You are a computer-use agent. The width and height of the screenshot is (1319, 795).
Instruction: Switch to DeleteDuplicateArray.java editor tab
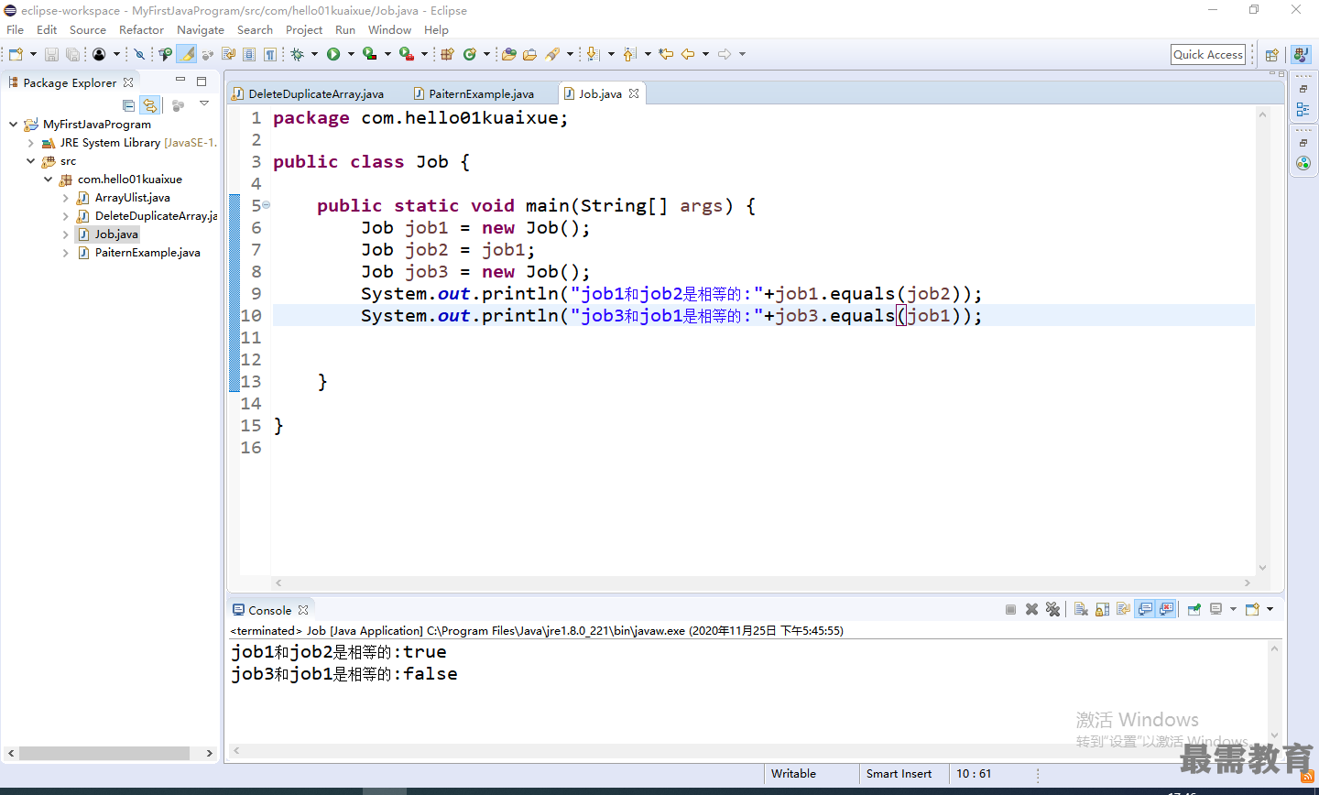tap(316, 93)
